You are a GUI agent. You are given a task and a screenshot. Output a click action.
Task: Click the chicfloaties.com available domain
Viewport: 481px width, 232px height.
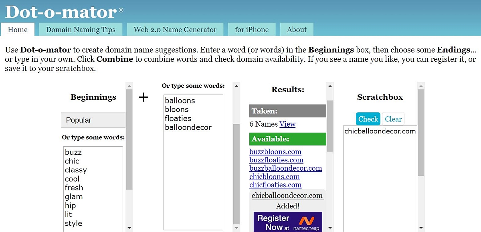pos(275,185)
